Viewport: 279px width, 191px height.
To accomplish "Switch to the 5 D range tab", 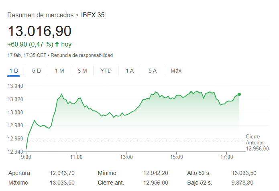I will tap(37, 71).
